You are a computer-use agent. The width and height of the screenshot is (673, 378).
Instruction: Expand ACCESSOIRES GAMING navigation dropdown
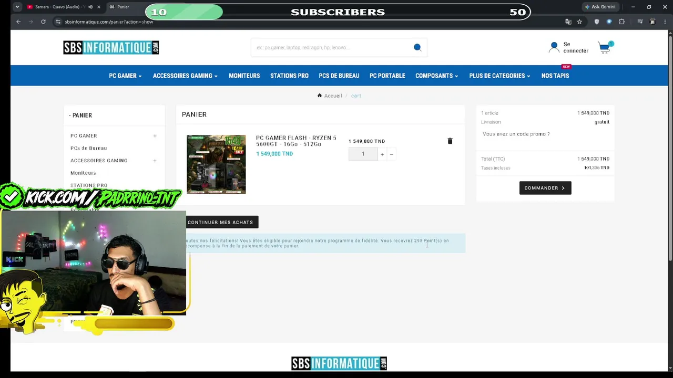pos(185,76)
